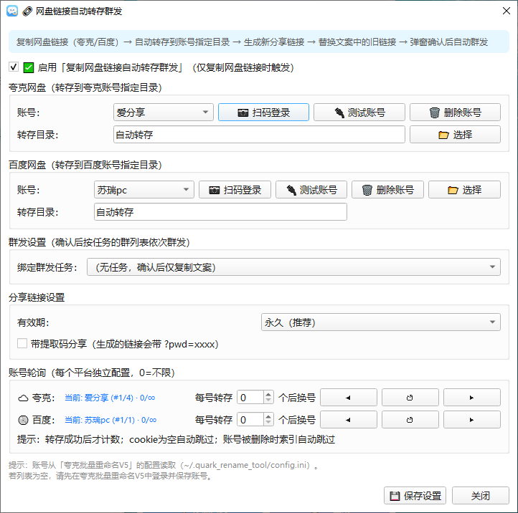Click the Baidu status text 当前: 苏瑞pc (#1/1)
The width and height of the screenshot is (518, 513).
coord(110,420)
